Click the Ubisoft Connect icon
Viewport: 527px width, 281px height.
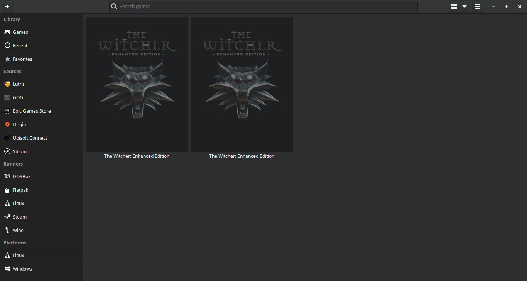(7, 138)
